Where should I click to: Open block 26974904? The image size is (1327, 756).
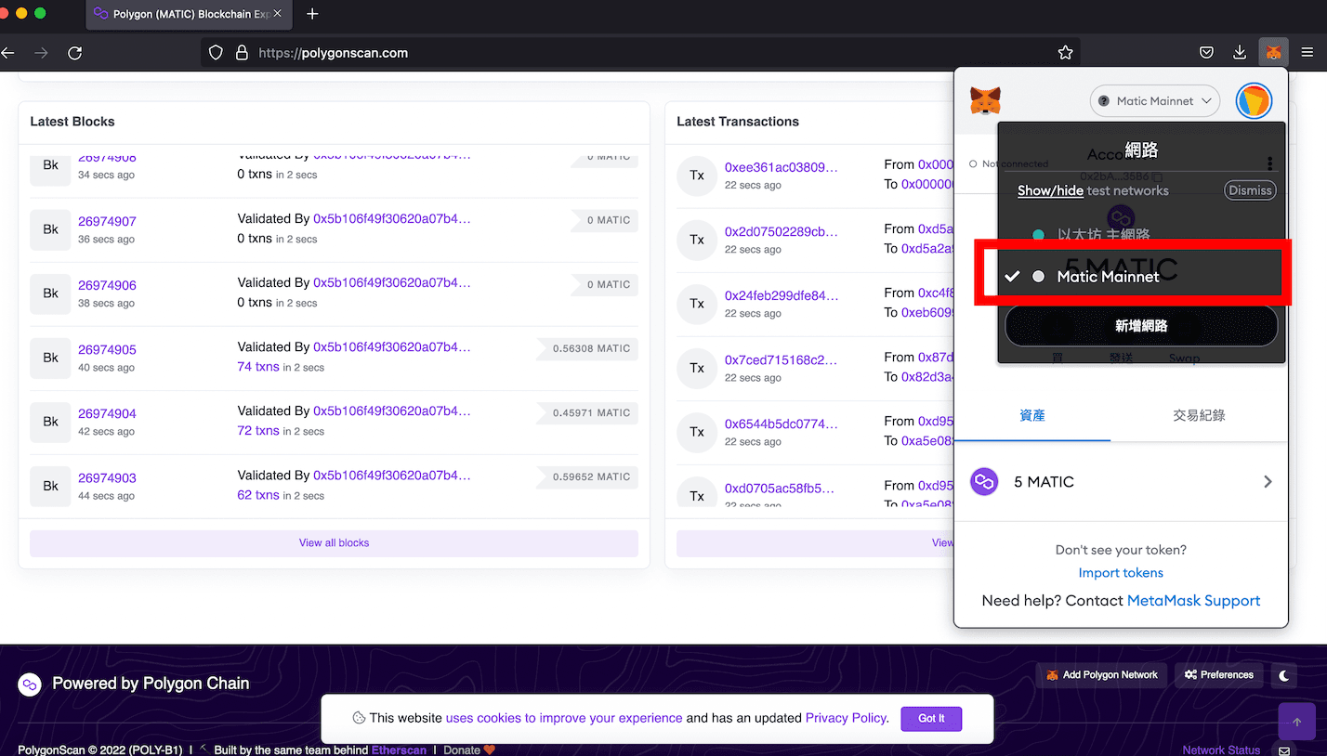[x=107, y=413]
